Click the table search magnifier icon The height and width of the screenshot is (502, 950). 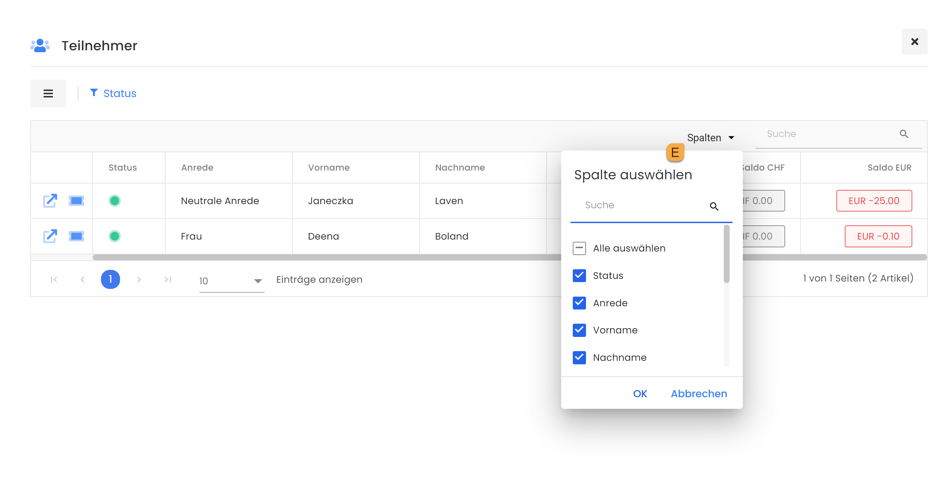tap(904, 134)
